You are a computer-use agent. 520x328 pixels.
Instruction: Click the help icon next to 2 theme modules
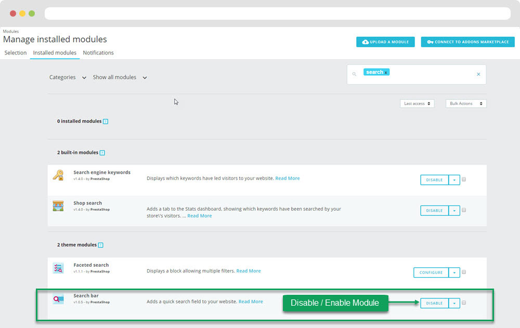click(x=100, y=245)
